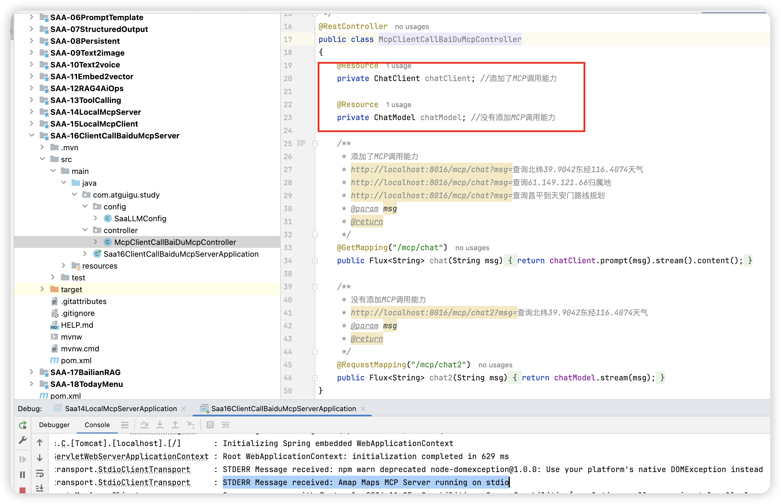The image size is (781, 504).
Task: Toggle soft-wrap in console
Action: pyautogui.click(x=40, y=473)
